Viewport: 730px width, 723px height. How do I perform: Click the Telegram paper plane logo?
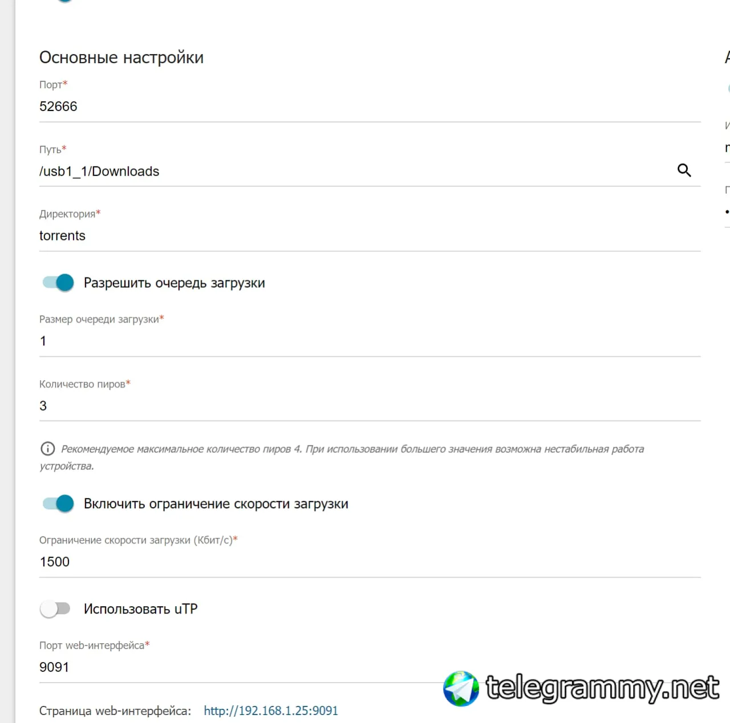[461, 688]
